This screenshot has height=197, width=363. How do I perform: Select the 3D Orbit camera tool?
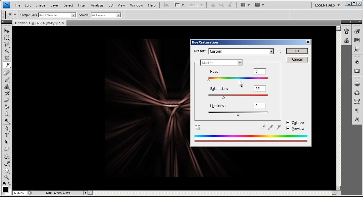7,164
